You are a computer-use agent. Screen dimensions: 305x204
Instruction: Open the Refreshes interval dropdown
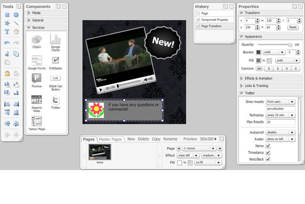click(281, 115)
